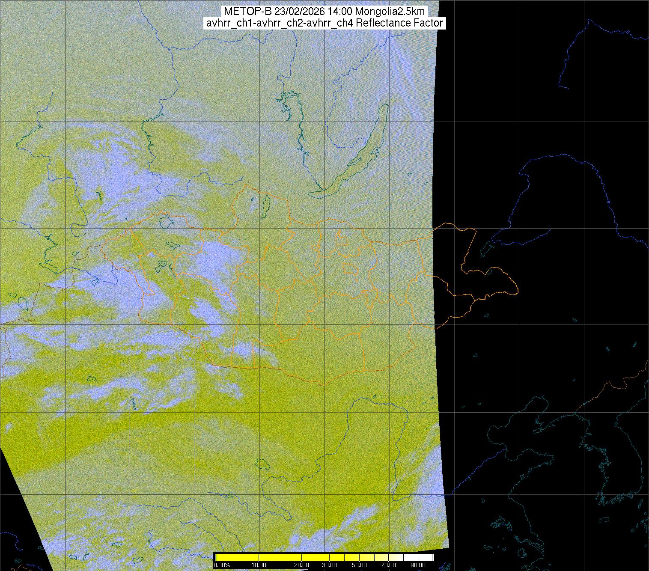Click the avhrr channel Reflectance Factor label
The height and width of the screenshot is (571, 649).
(x=324, y=23)
